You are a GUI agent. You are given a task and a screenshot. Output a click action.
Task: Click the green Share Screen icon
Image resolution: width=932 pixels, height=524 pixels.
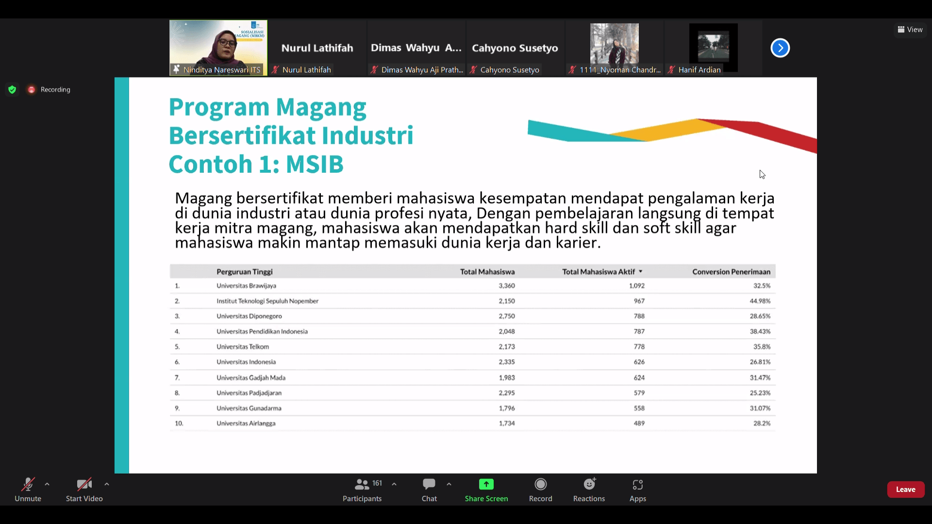(486, 484)
